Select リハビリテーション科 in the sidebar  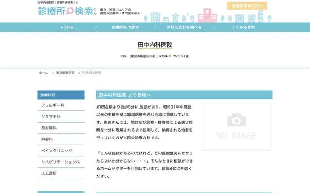click(61, 162)
